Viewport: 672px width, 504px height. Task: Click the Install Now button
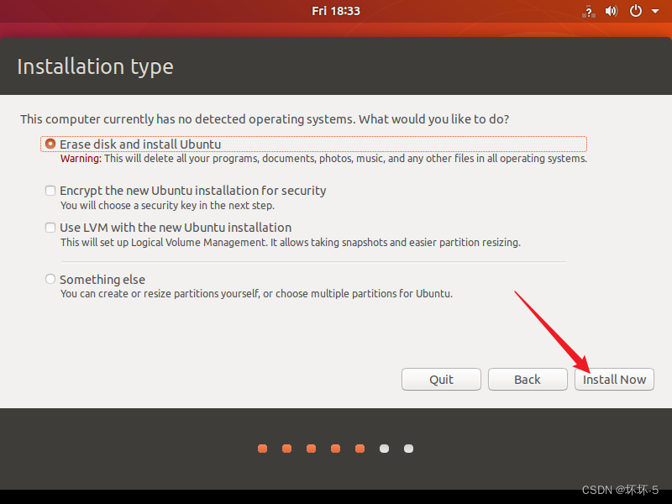point(614,380)
